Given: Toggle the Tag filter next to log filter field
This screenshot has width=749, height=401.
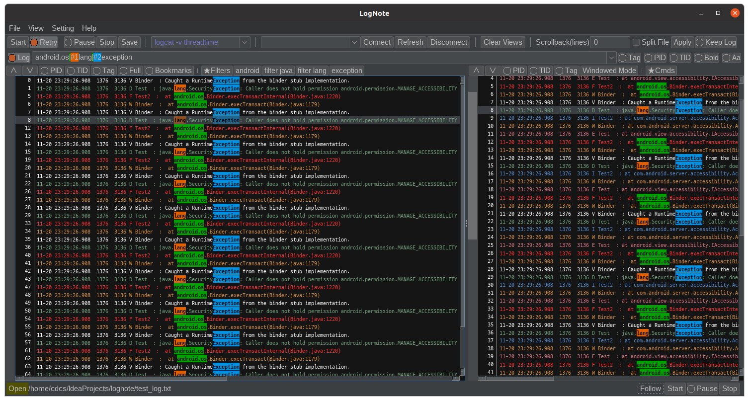Looking at the screenshot, I should (630, 58).
